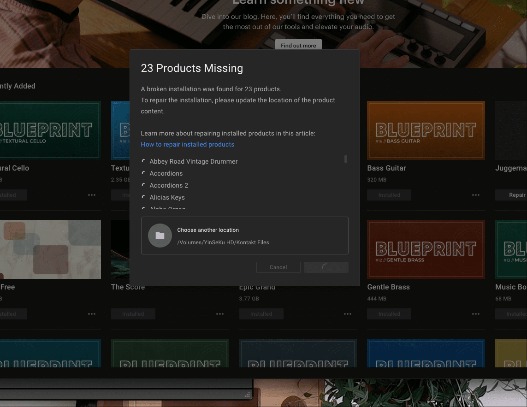Viewport: 527px width, 407px height.
Task: Click the folder icon for choosing another location
Action: pyautogui.click(x=160, y=236)
